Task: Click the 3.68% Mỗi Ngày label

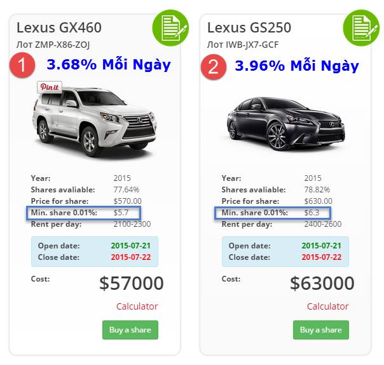Action: point(109,65)
